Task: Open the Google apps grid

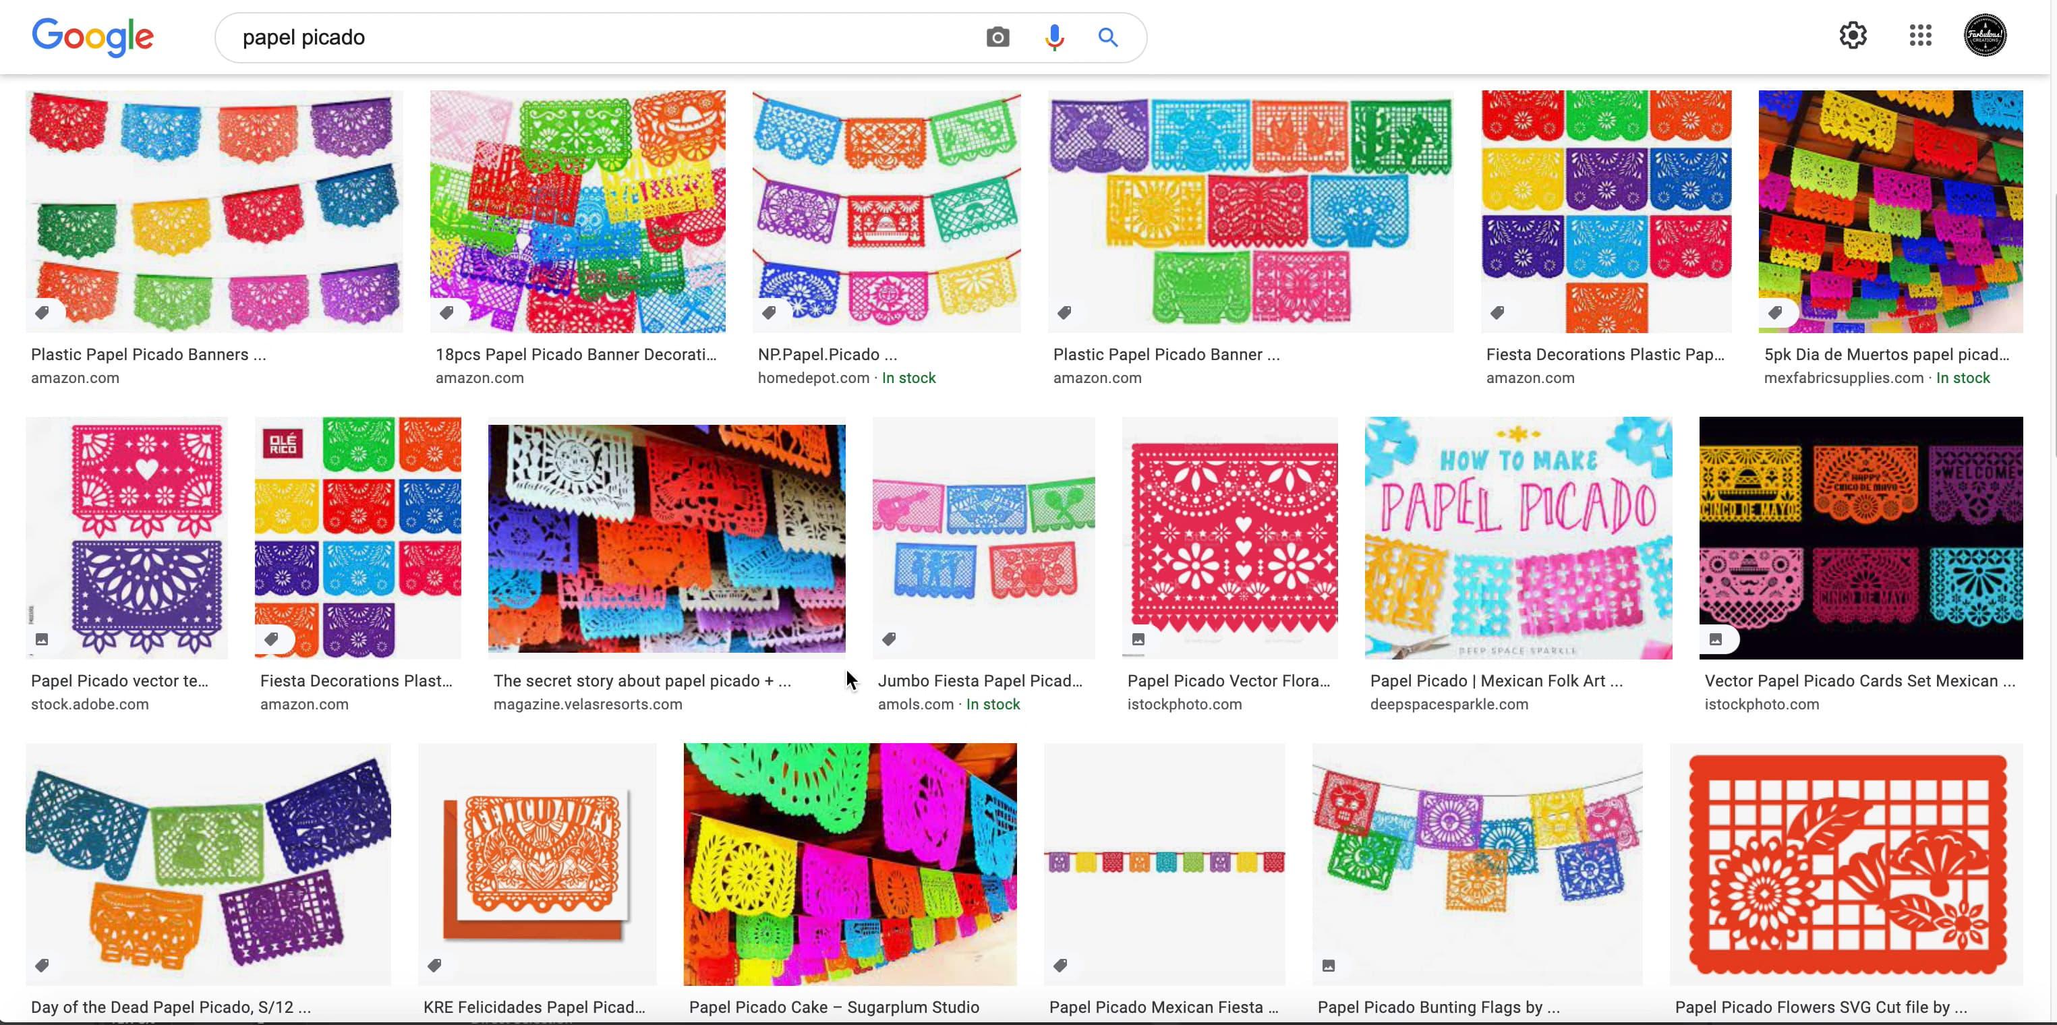Action: click(x=1919, y=35)
